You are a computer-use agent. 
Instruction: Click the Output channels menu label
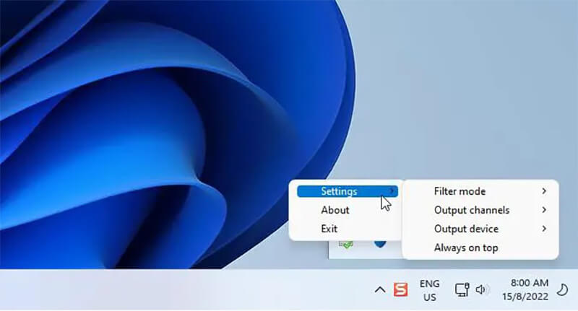coord(472,210)
